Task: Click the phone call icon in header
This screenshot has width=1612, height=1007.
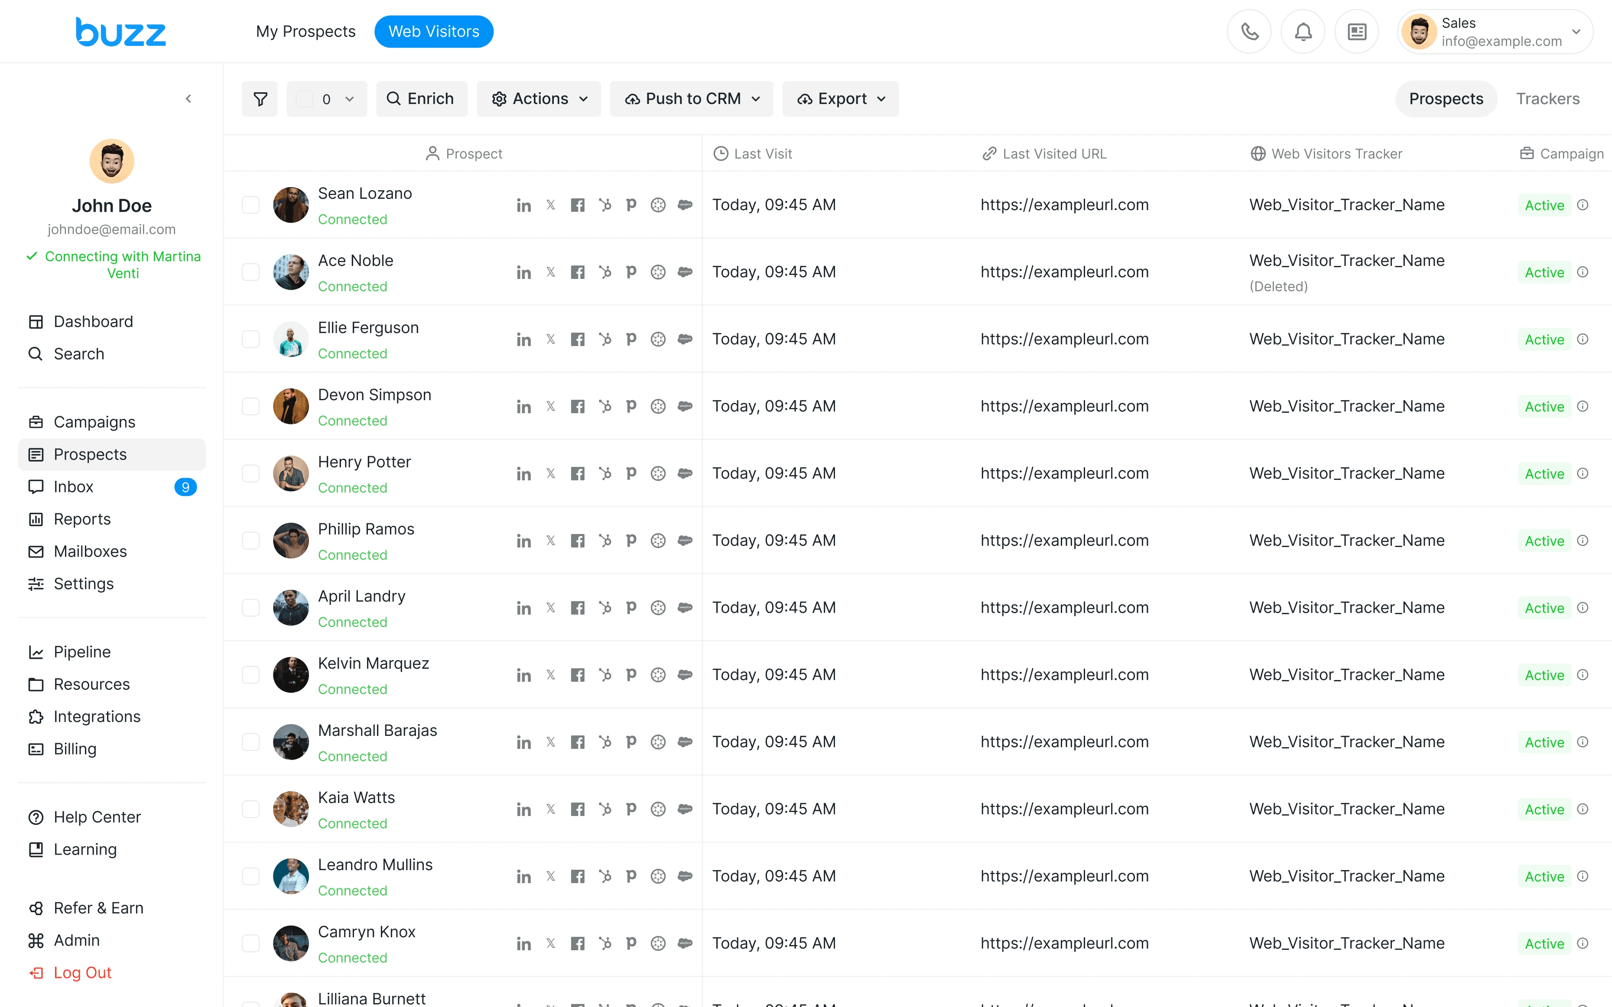Action: coord(1249,31)
